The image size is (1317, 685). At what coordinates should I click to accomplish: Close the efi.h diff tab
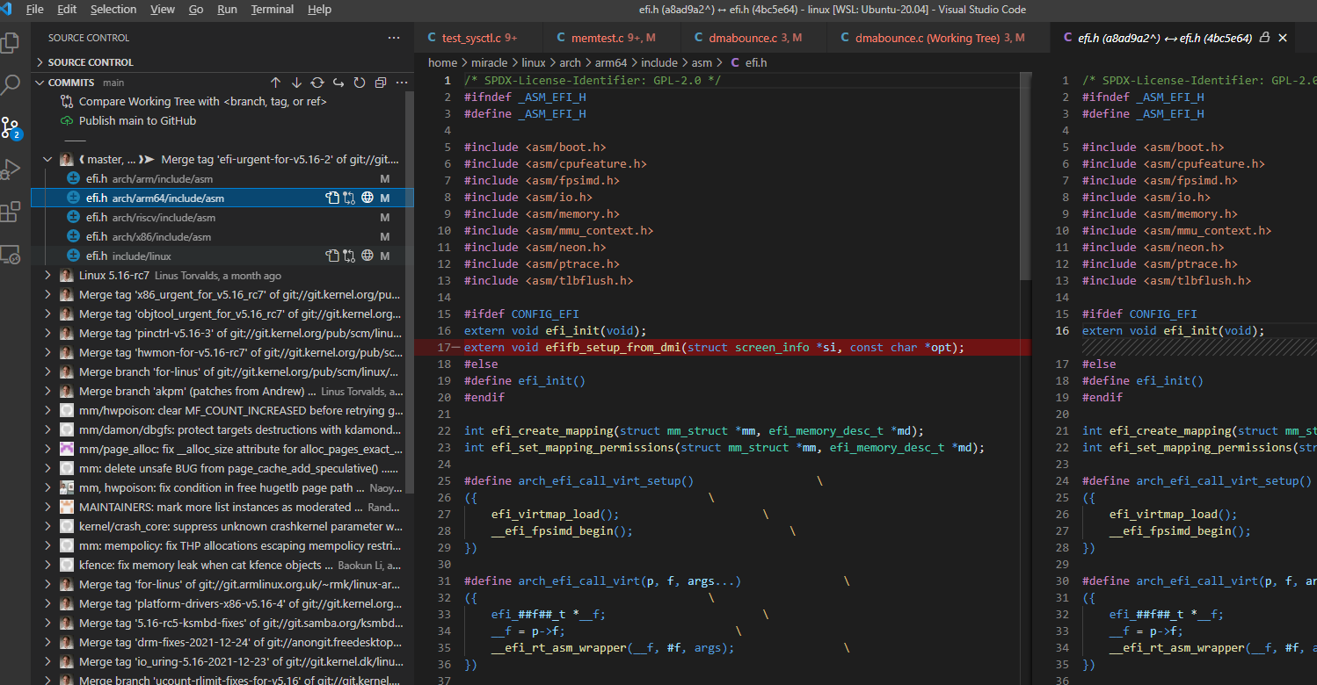[x=1283, y=38]
